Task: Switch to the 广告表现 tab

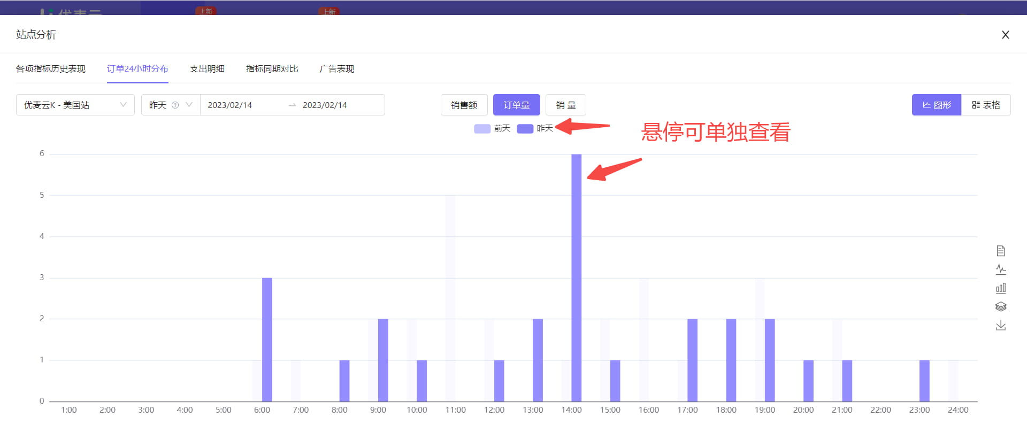Action: (337, 69)
